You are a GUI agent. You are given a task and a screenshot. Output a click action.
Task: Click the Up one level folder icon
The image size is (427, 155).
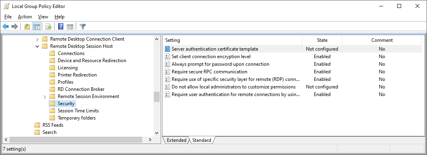click(27, 26)
